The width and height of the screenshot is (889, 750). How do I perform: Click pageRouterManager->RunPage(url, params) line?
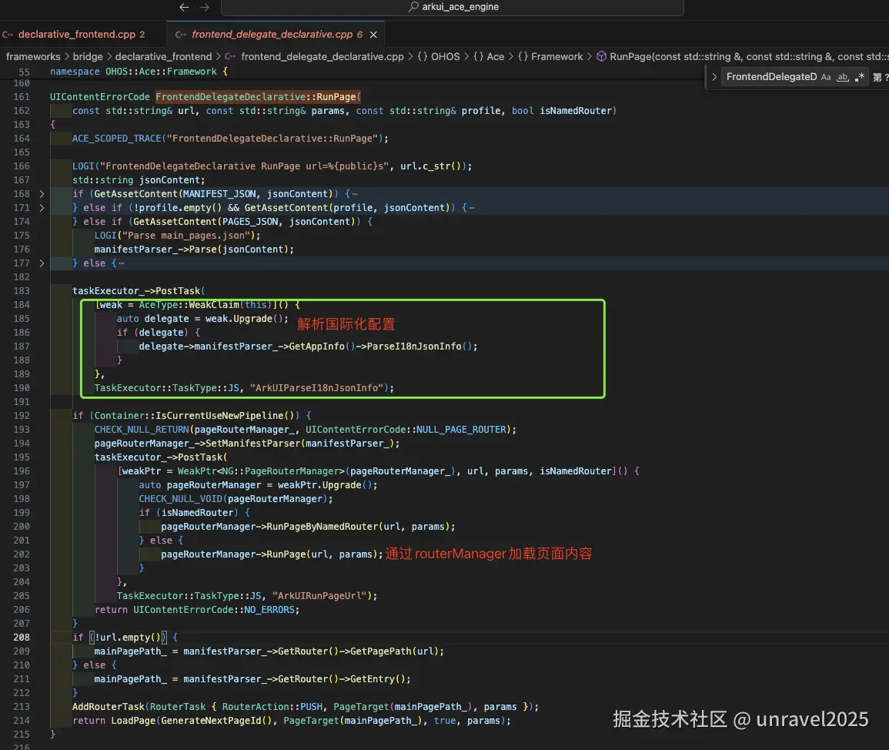click(x=272, y=554)
